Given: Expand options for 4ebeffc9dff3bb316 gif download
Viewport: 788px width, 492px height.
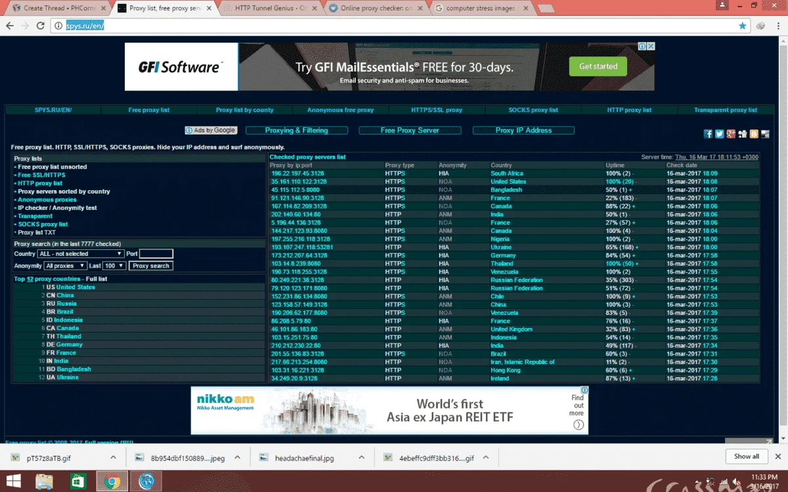Looking at the screenshot, I should coord(487,458).
